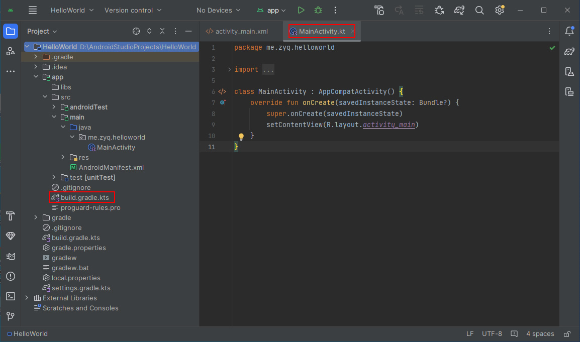
Task: Open the Problems tool window
Action: (x=11, y=276)
